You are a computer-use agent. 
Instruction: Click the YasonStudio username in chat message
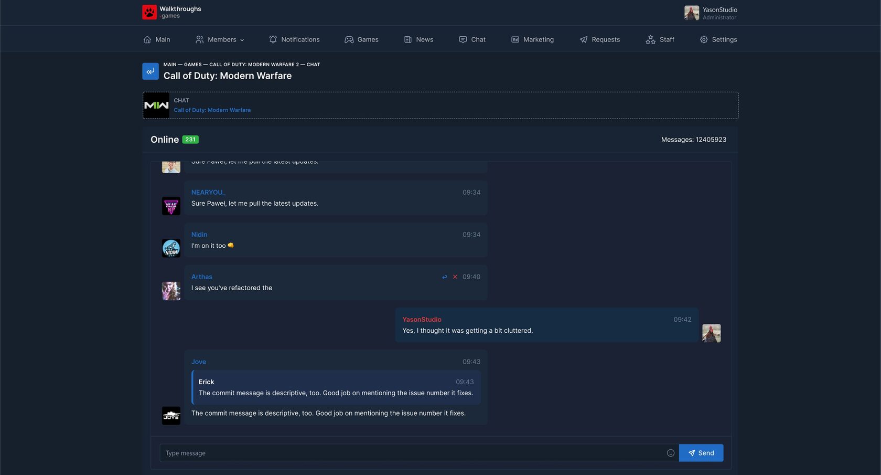pyautogui.click(x=422, y=320)
